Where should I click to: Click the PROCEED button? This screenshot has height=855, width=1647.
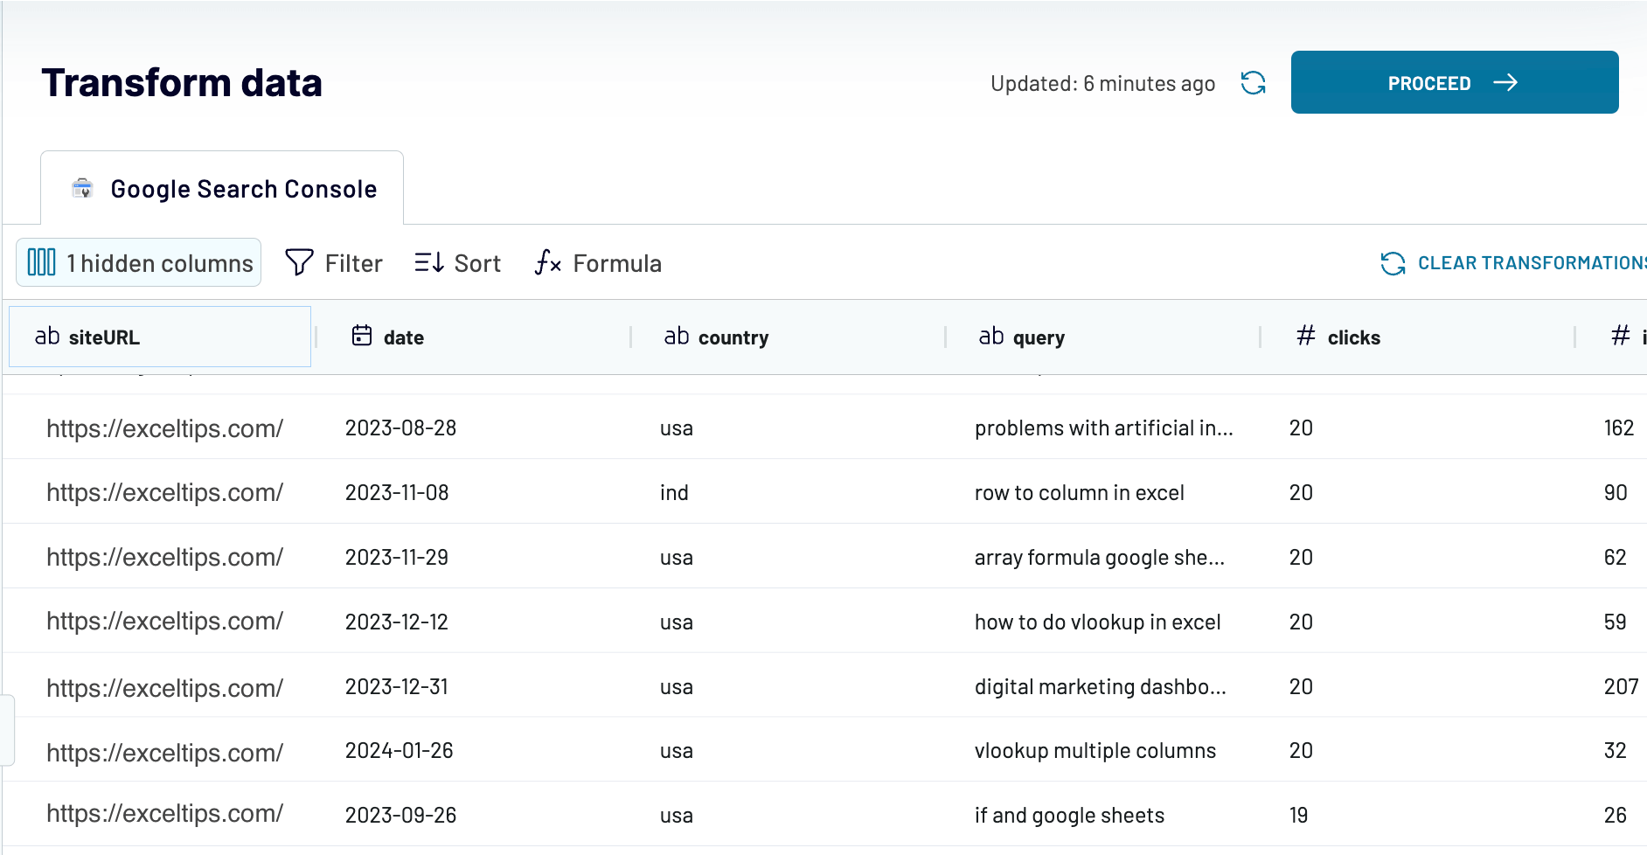(1455, 82)
